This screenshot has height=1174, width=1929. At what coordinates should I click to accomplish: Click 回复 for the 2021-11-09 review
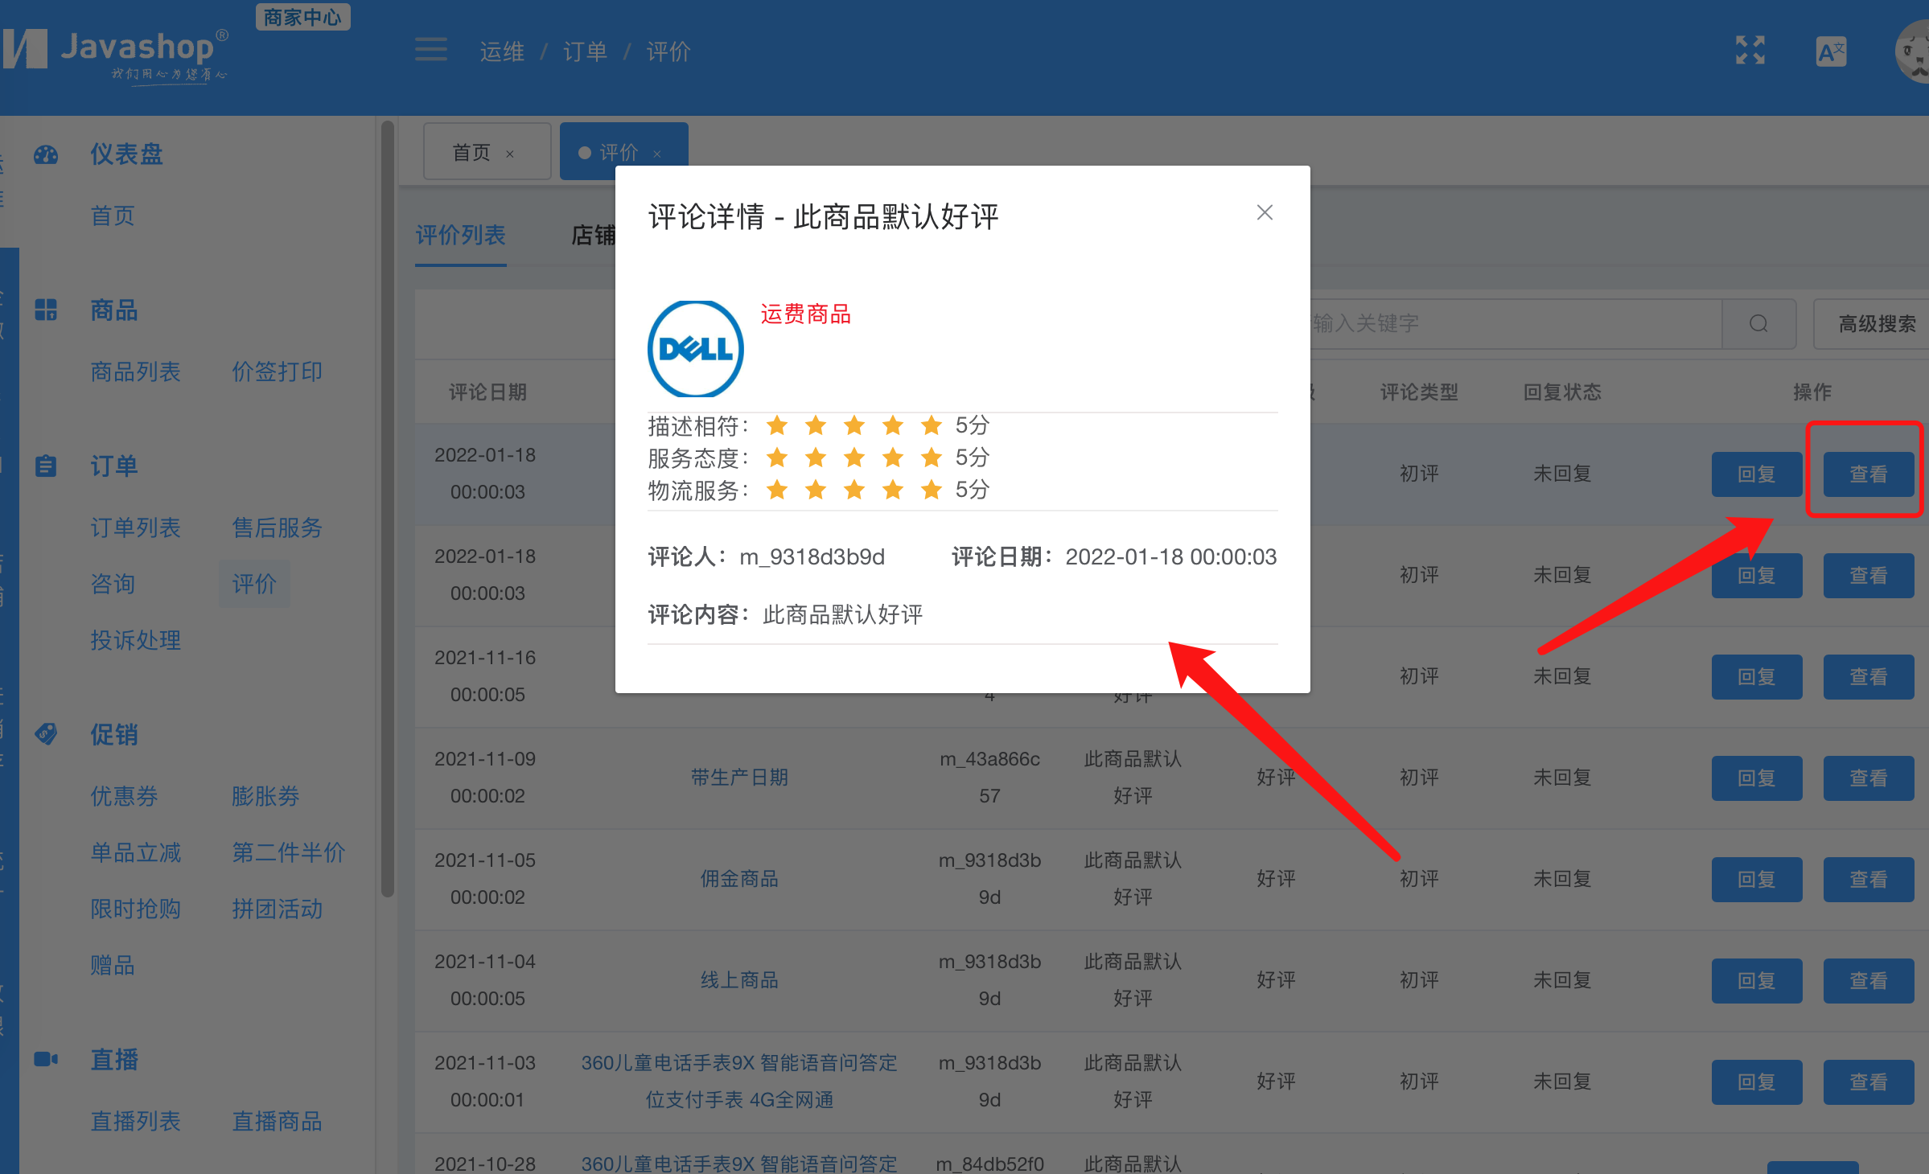tap(1756, 778)
